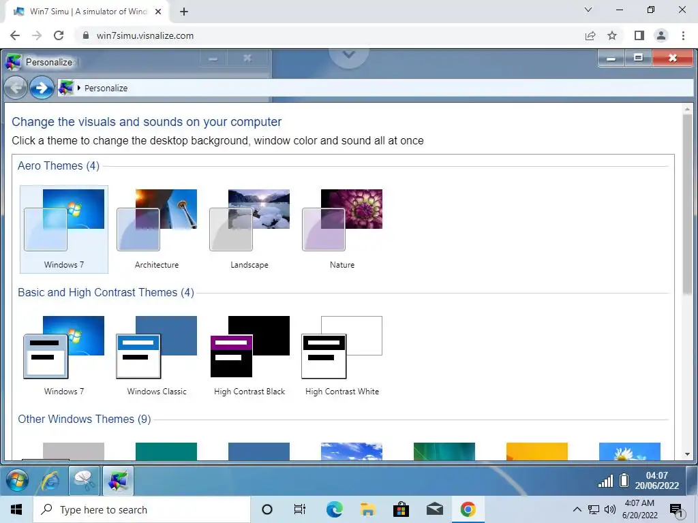Image resolution: width=698 pixels, height=523 pixels.
Task: Share this page icon in Chrome
Action: point(590,35)
